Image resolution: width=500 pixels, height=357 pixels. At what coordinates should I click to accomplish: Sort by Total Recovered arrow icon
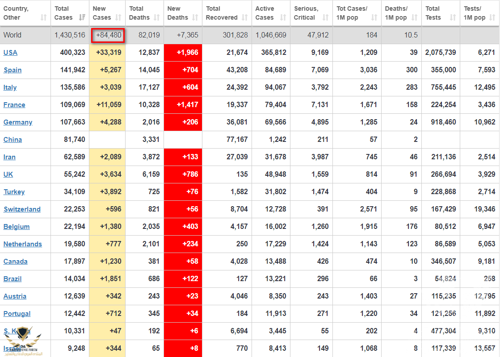[x=244, y=18]
